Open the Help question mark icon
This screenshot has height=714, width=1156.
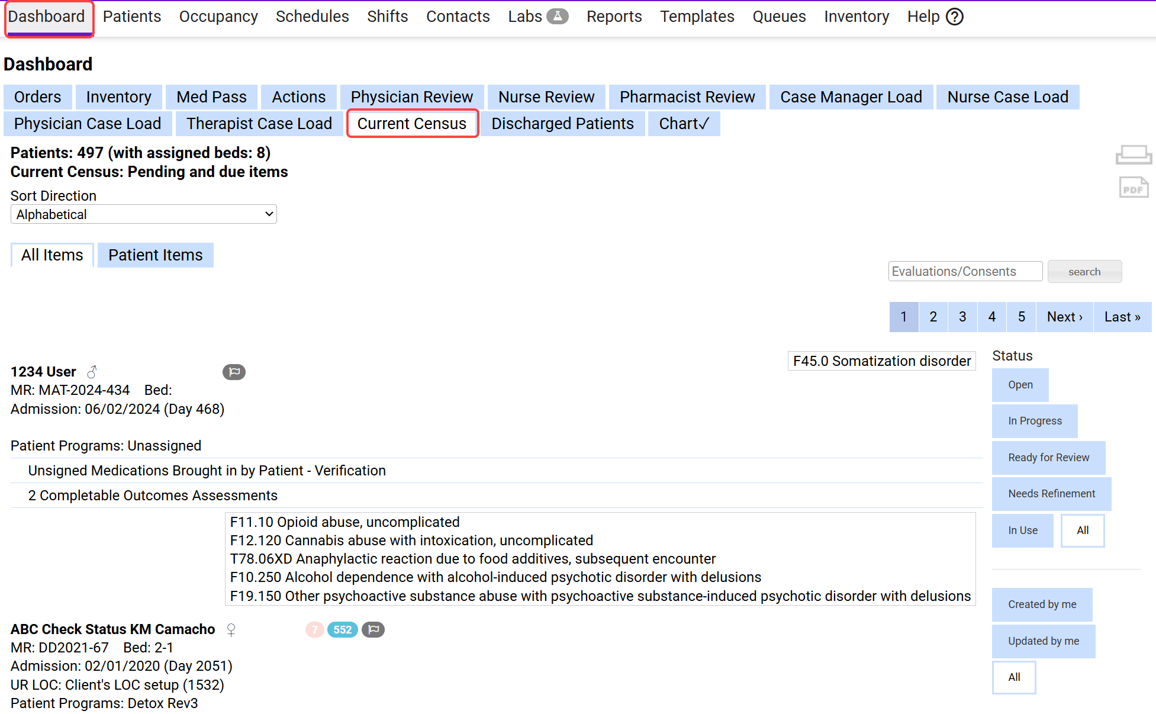954,17
